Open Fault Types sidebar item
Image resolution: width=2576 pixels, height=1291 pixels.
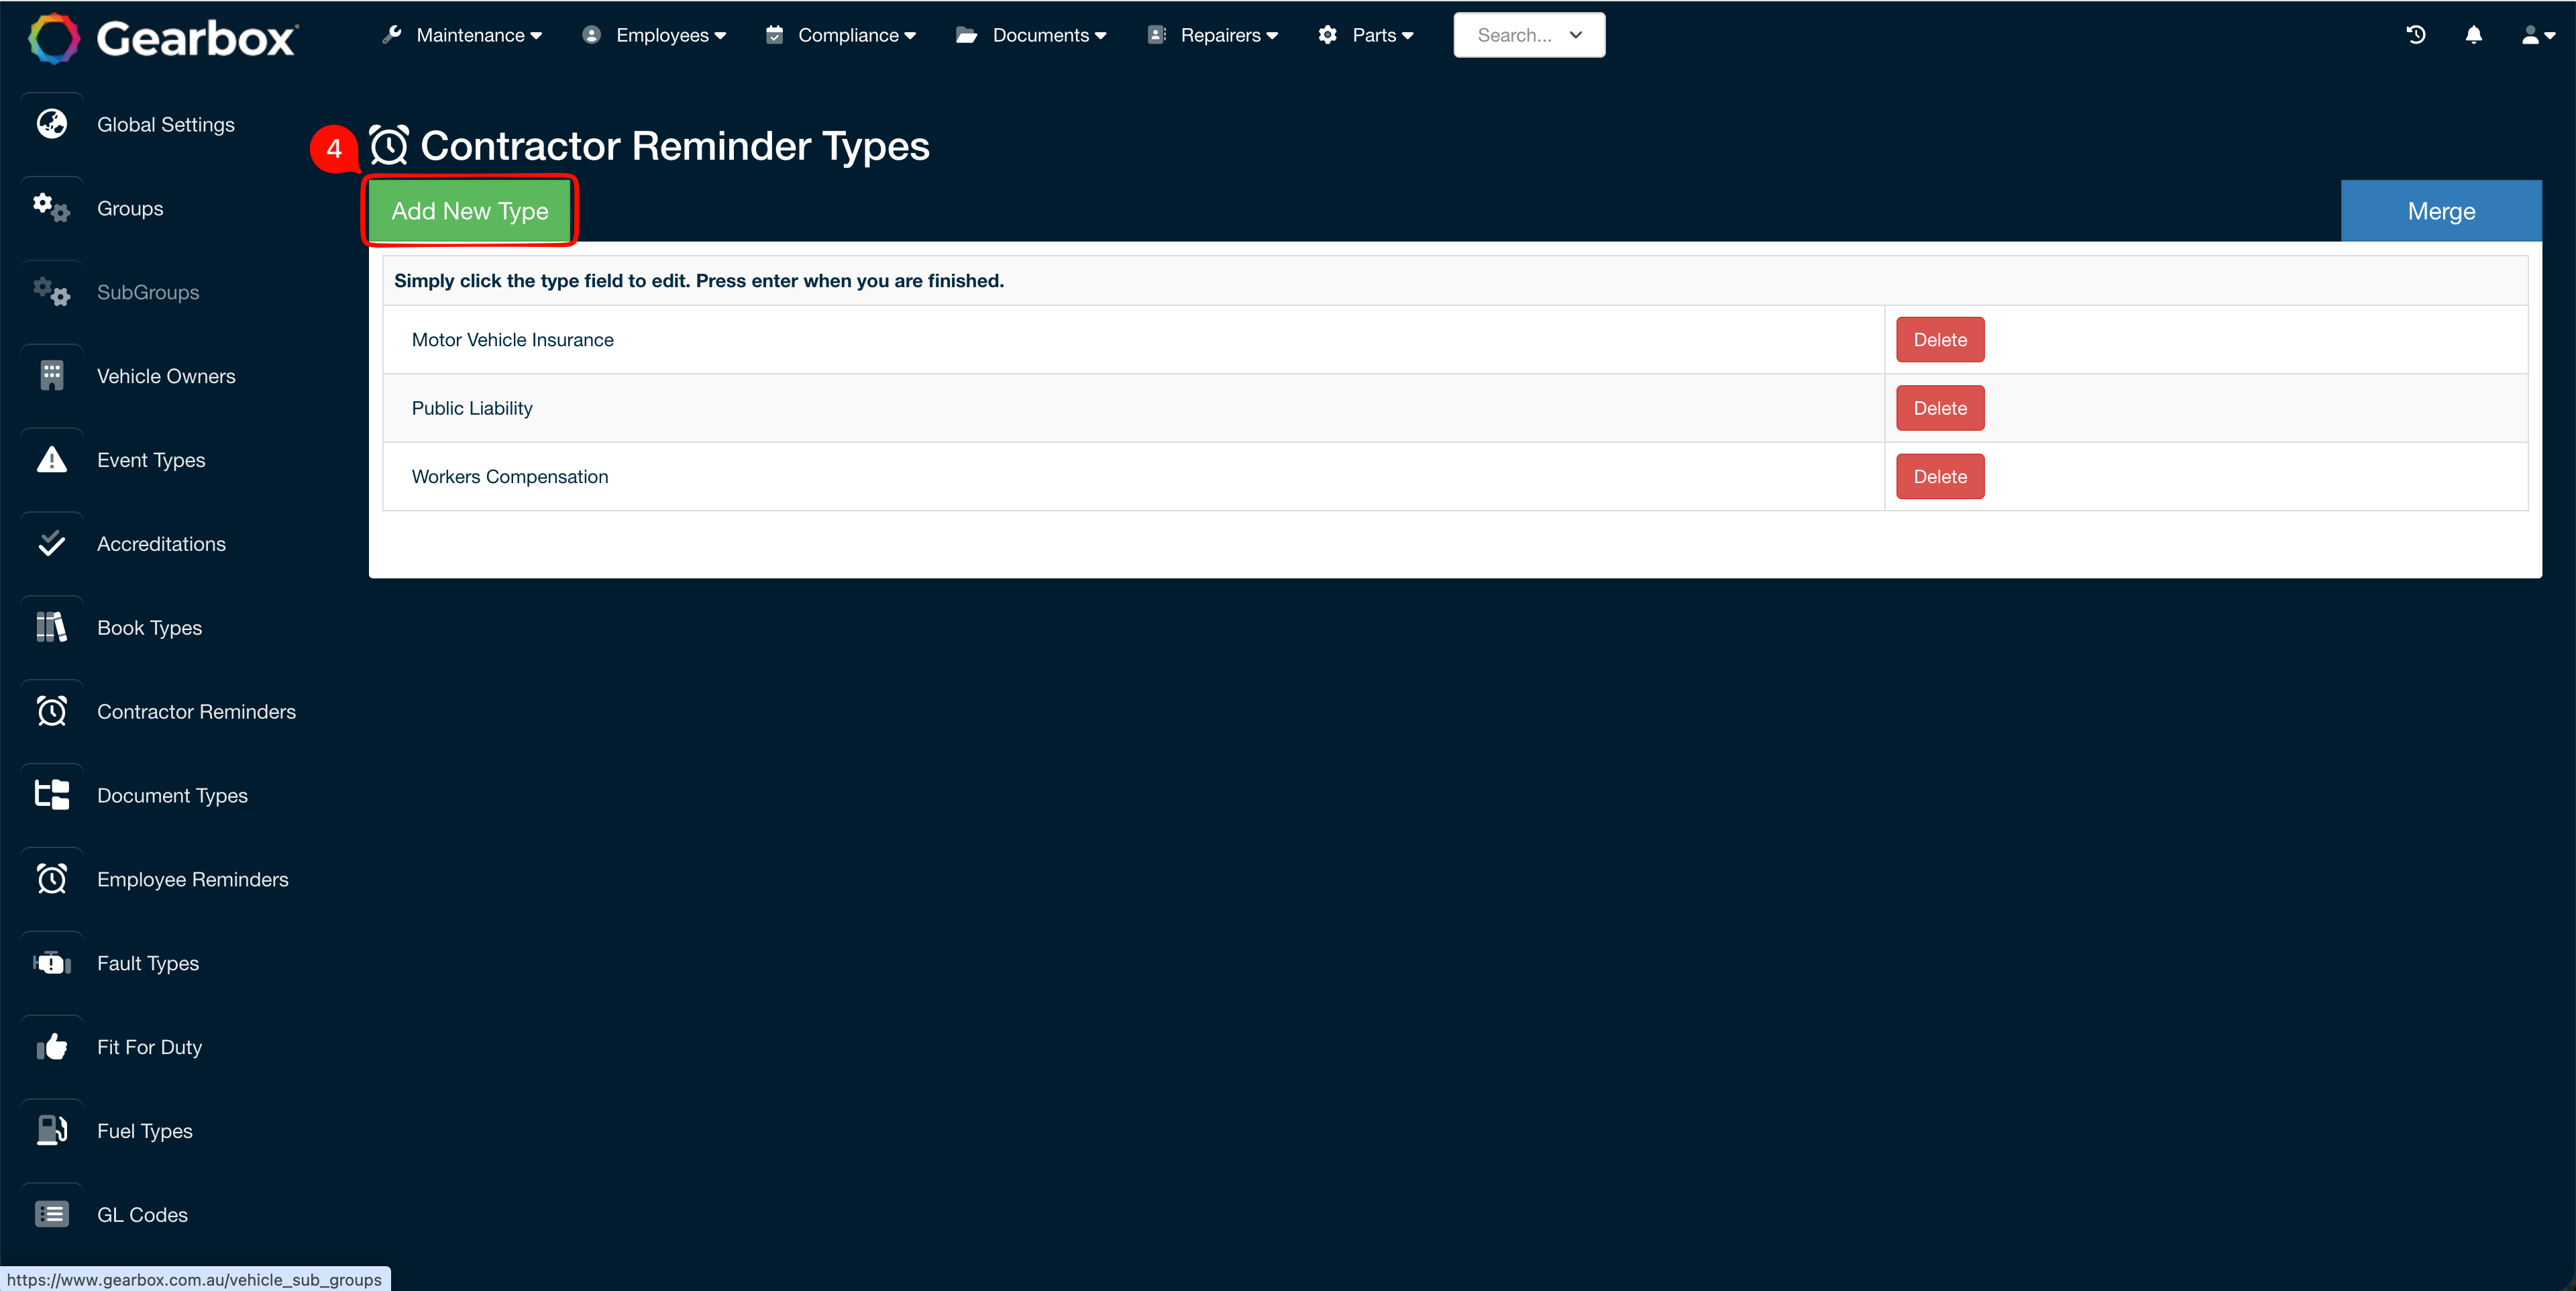pos(148,964)
